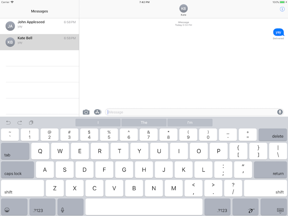Select the 'I'm' predictive suggestion
This screenshot has width=288, height=216.
[x=190, y=122]
